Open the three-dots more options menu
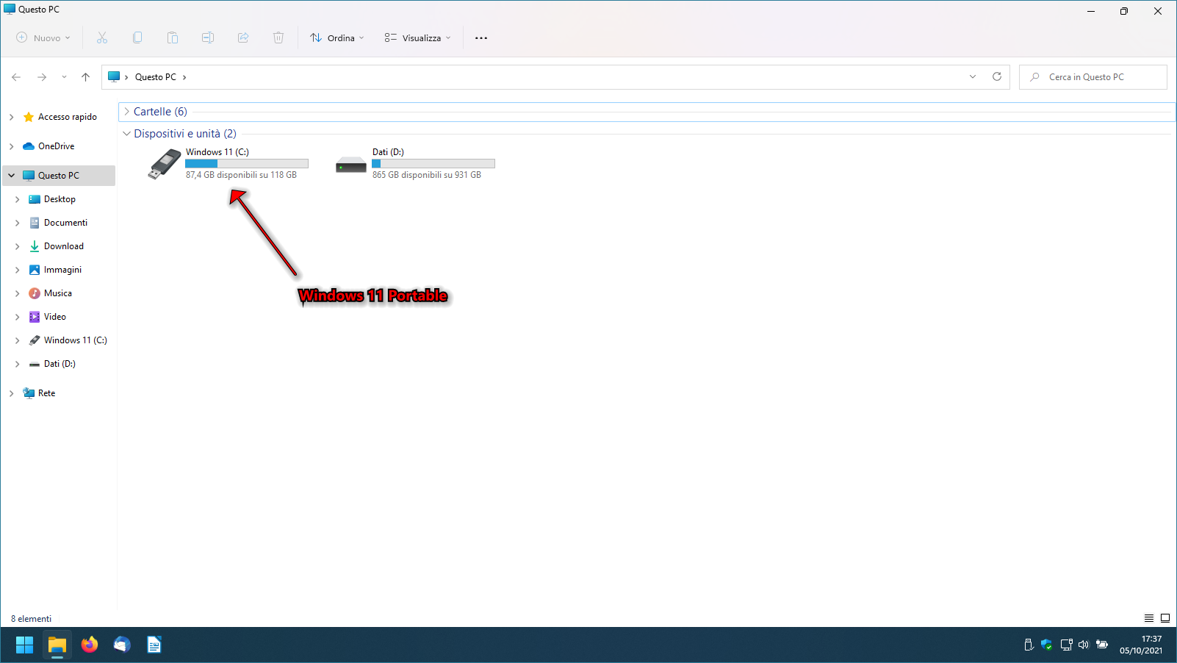 481,38
